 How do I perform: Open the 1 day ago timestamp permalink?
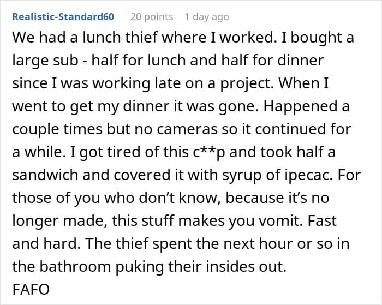[207, 17]
